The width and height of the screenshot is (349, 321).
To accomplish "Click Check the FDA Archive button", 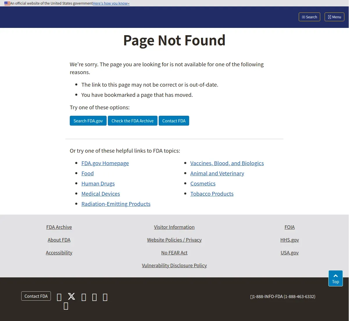I will click(x=133, y=121).
